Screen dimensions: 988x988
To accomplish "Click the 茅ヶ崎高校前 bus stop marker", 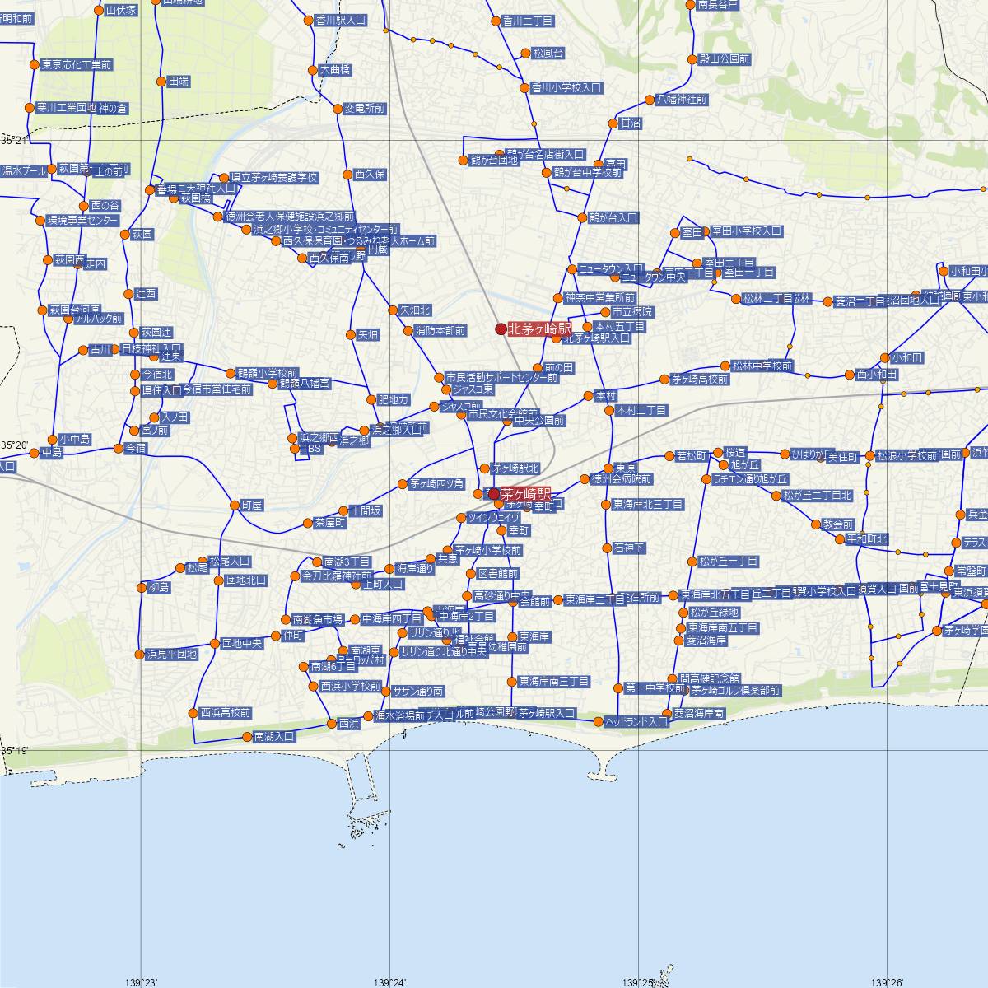I will [664, 380].
